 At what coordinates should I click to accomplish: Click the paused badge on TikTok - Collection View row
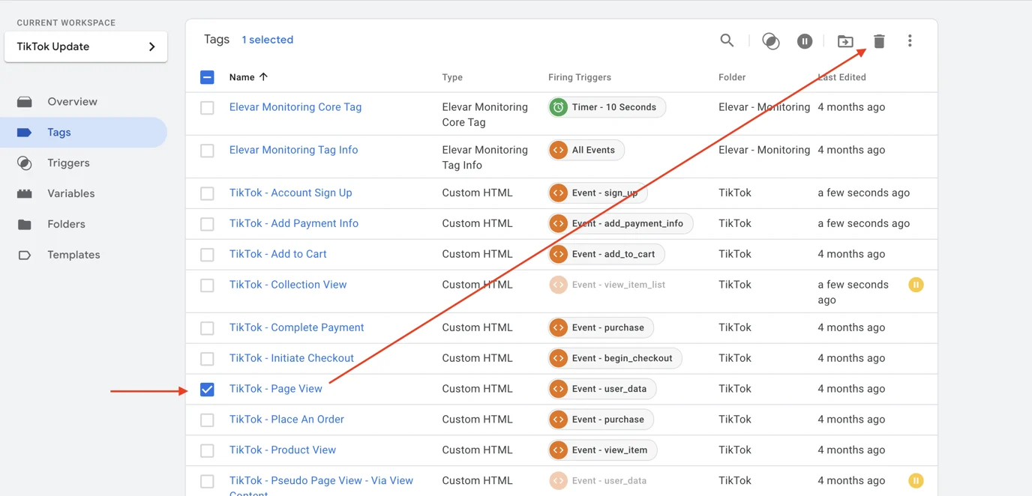click(916, 285)
